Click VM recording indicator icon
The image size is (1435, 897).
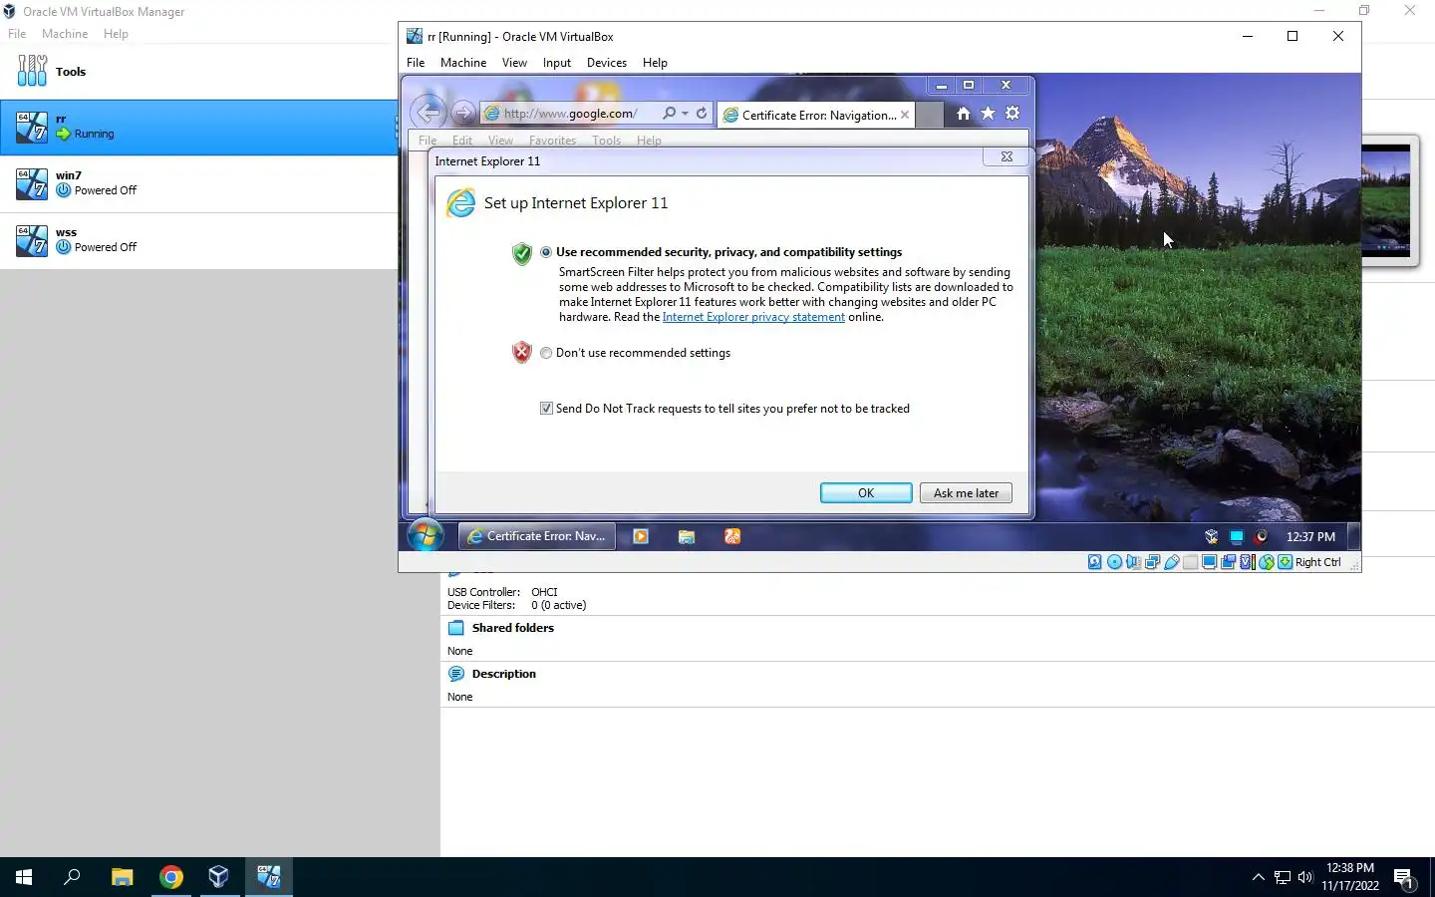coord(1228,562)
